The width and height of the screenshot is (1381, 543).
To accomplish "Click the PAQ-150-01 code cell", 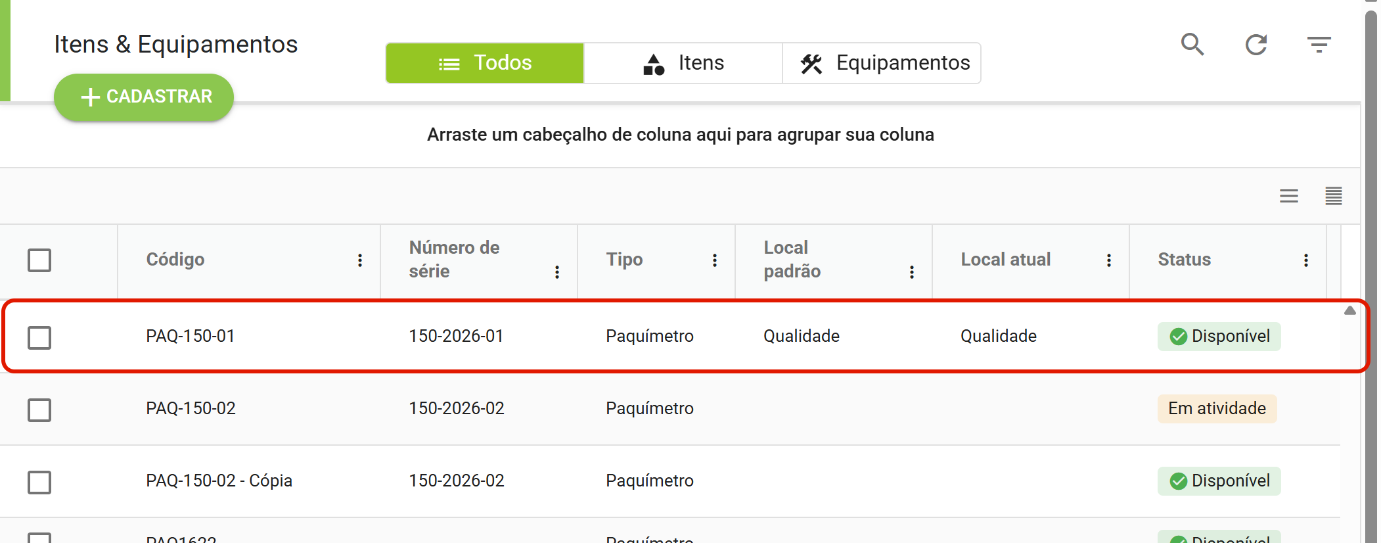I will (x=191, y=336).
